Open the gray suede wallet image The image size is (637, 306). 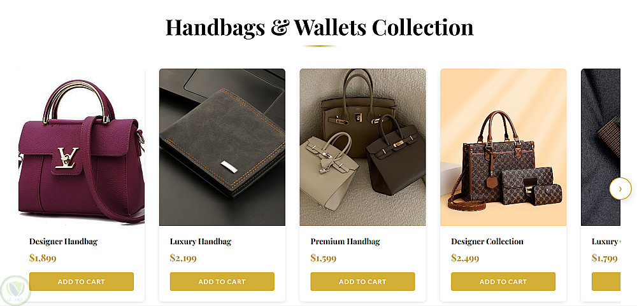point(222,147)
